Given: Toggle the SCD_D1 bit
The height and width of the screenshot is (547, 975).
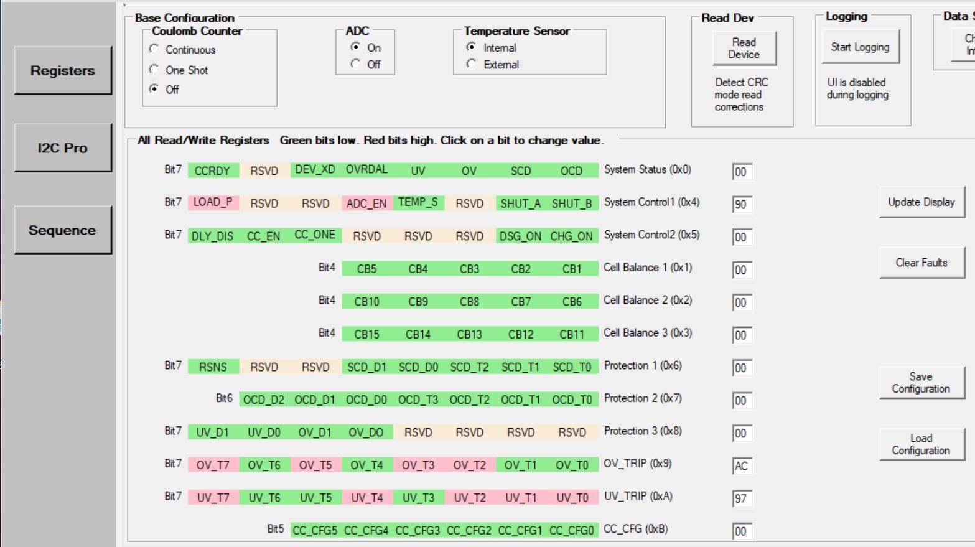Looking at the screenshot, I should tap(367, 367).
